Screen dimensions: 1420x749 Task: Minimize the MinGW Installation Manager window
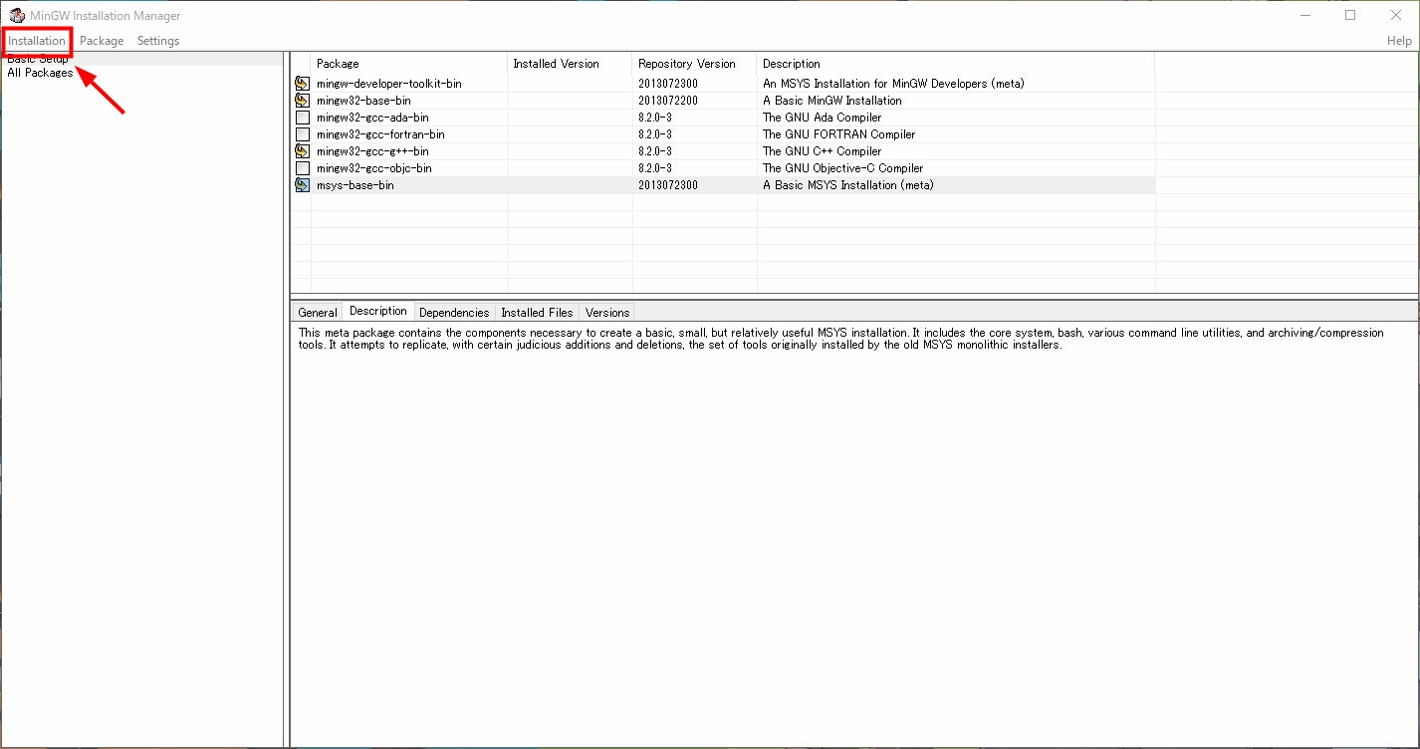click(x=1304, y=15)
